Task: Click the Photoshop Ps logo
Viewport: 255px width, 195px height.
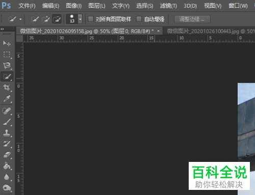Action: point(6,6)
